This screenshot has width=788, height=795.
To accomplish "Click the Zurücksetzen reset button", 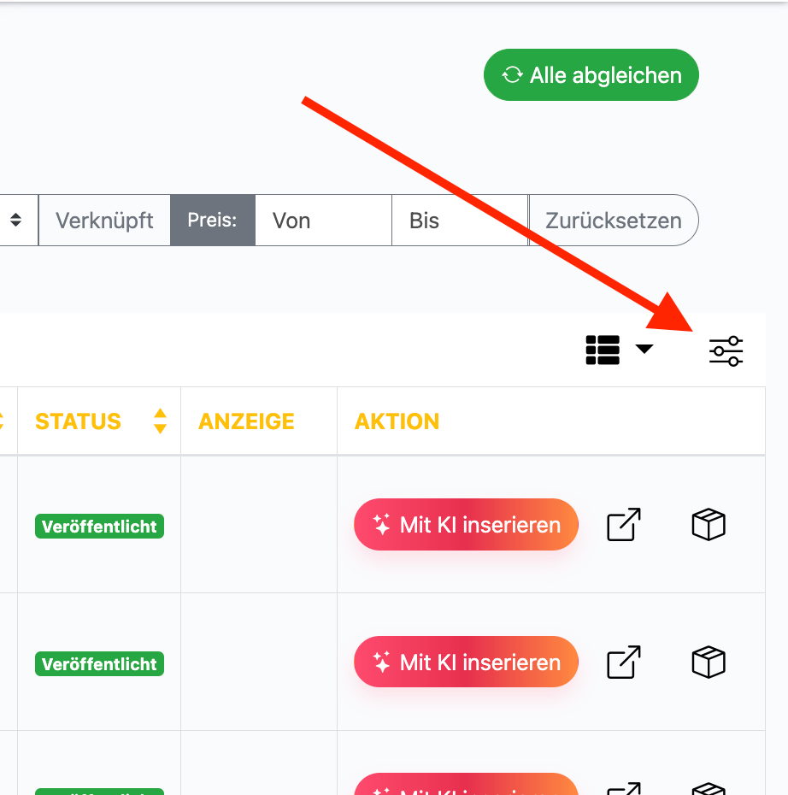I will 614,221.
